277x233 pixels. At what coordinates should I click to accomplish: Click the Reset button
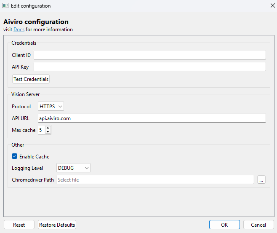(19, 225)
